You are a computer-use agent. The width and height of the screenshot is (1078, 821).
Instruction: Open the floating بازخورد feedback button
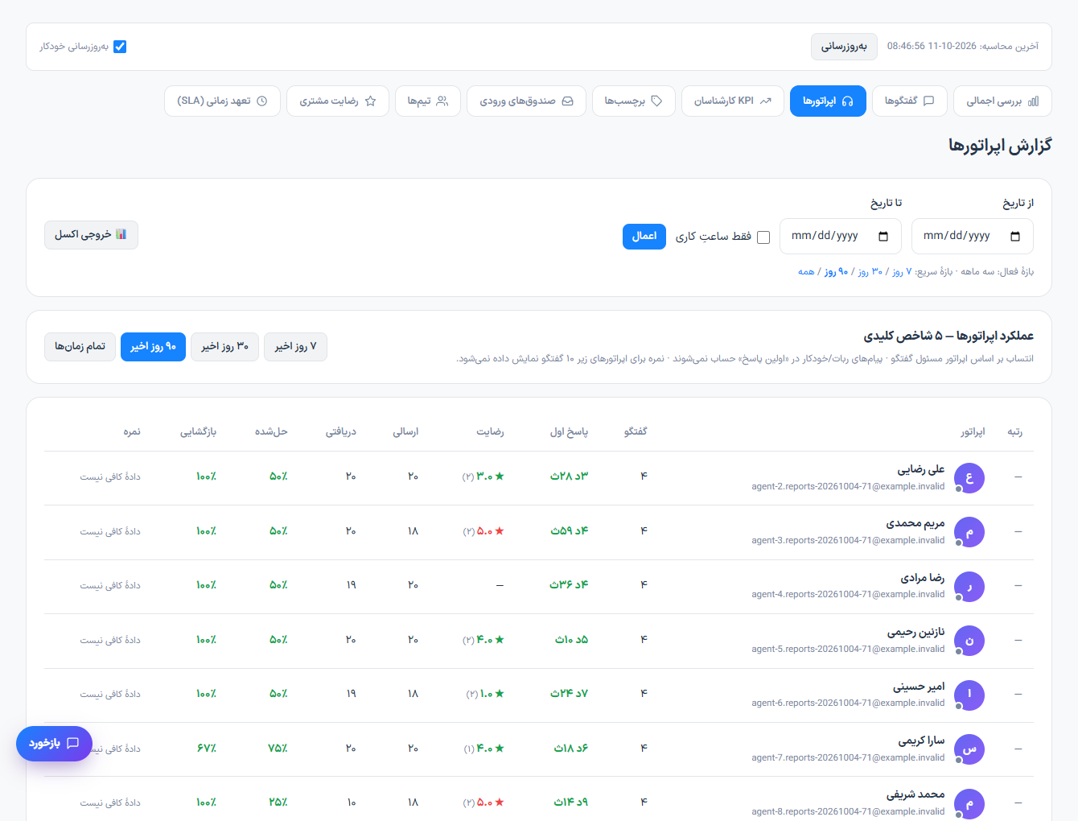[54, 744]
